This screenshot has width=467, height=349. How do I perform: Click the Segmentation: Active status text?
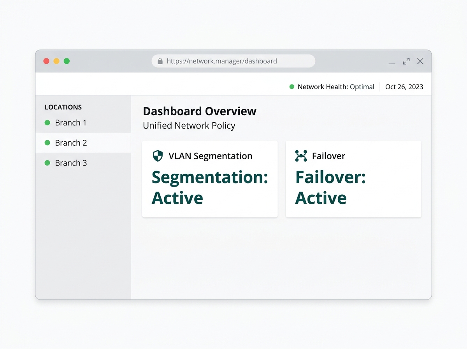[210, 187]
